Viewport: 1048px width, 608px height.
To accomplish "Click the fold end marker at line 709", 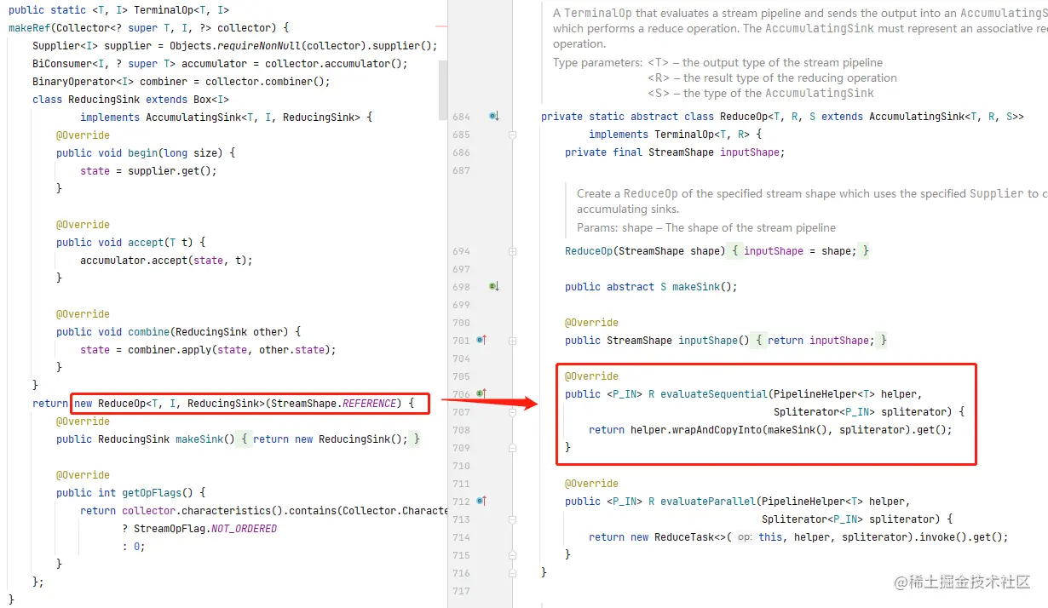I will point(512,448).
